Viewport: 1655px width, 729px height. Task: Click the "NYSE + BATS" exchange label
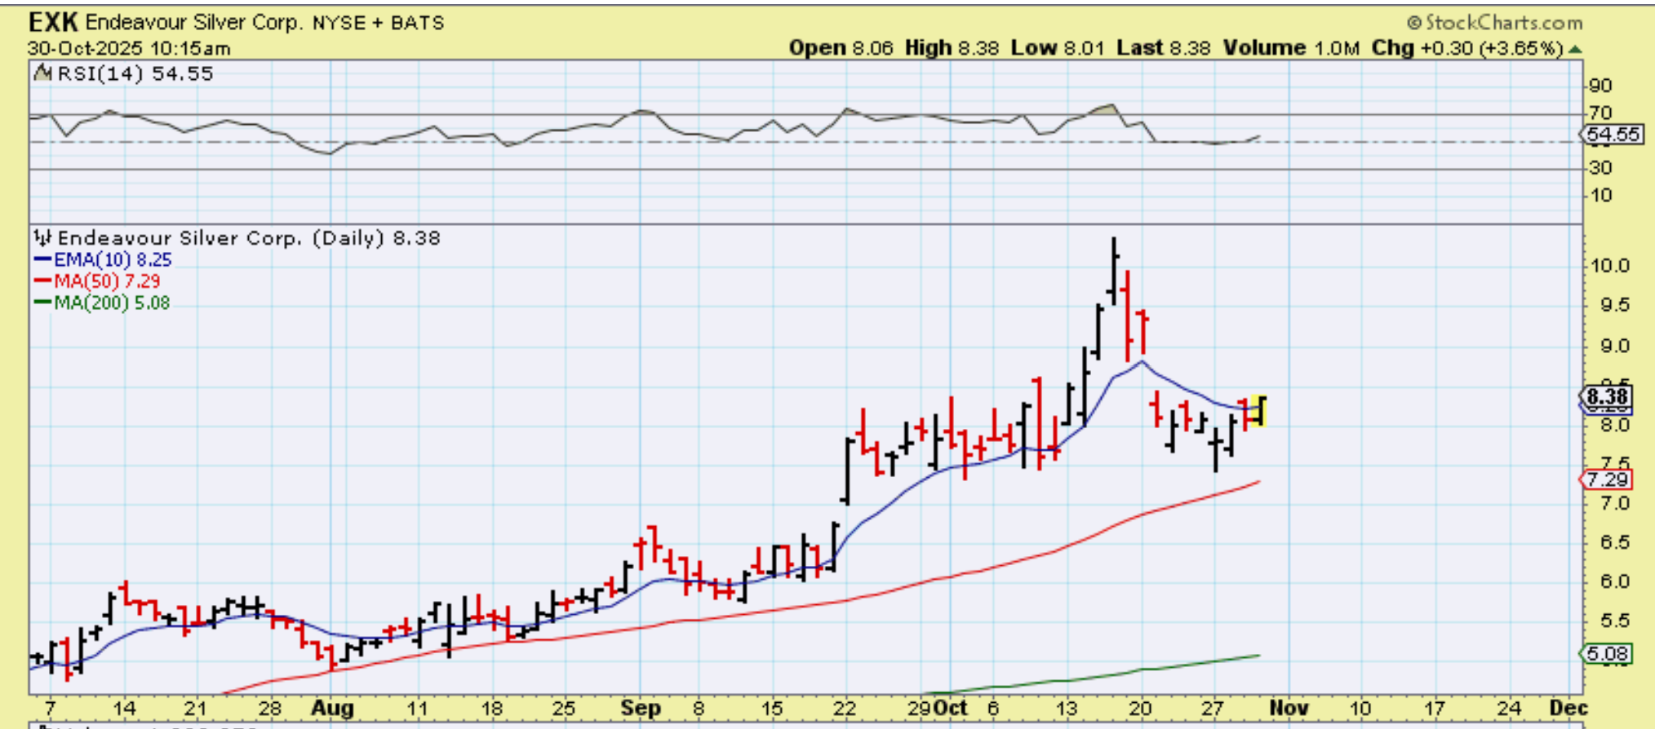[x=379, y=23]
